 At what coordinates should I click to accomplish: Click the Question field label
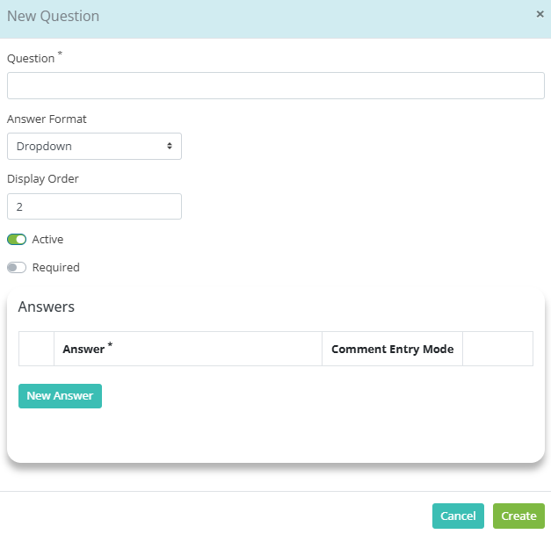click(31, 58)
